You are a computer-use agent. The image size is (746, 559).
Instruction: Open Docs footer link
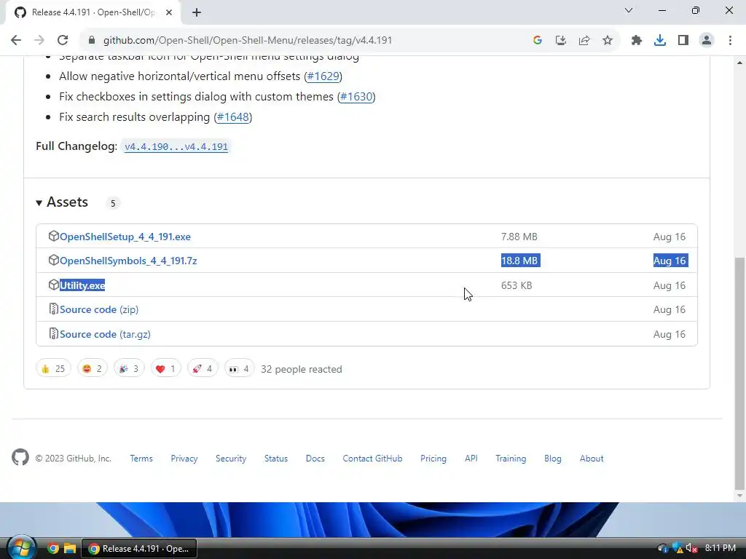click(x=315, y=459)
